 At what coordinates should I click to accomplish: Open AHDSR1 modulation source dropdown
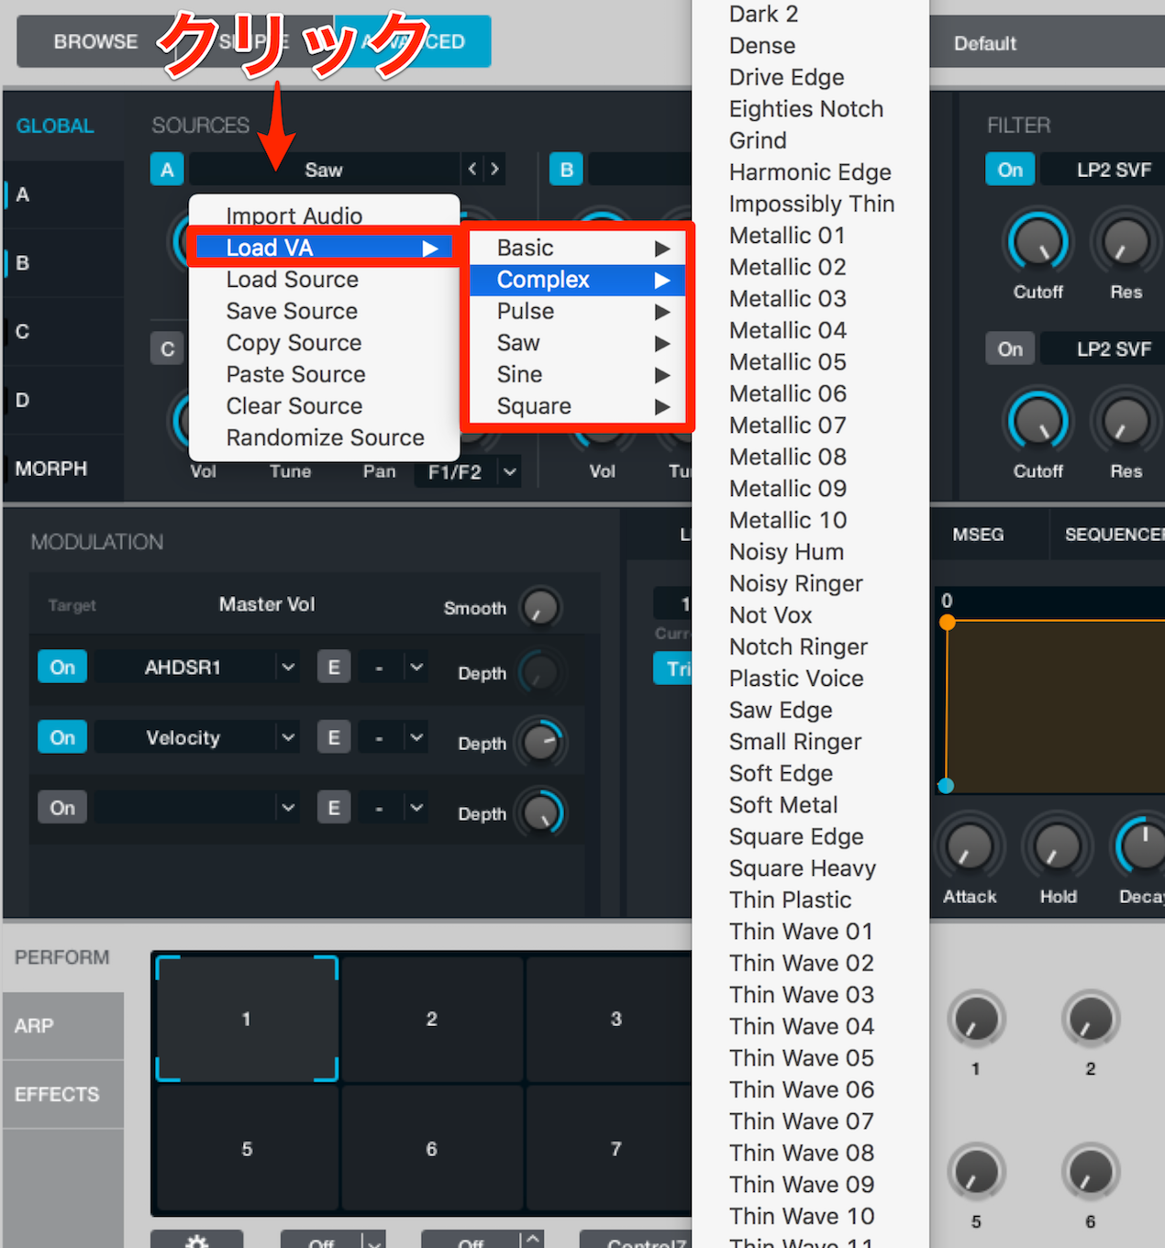coord(288,667)
